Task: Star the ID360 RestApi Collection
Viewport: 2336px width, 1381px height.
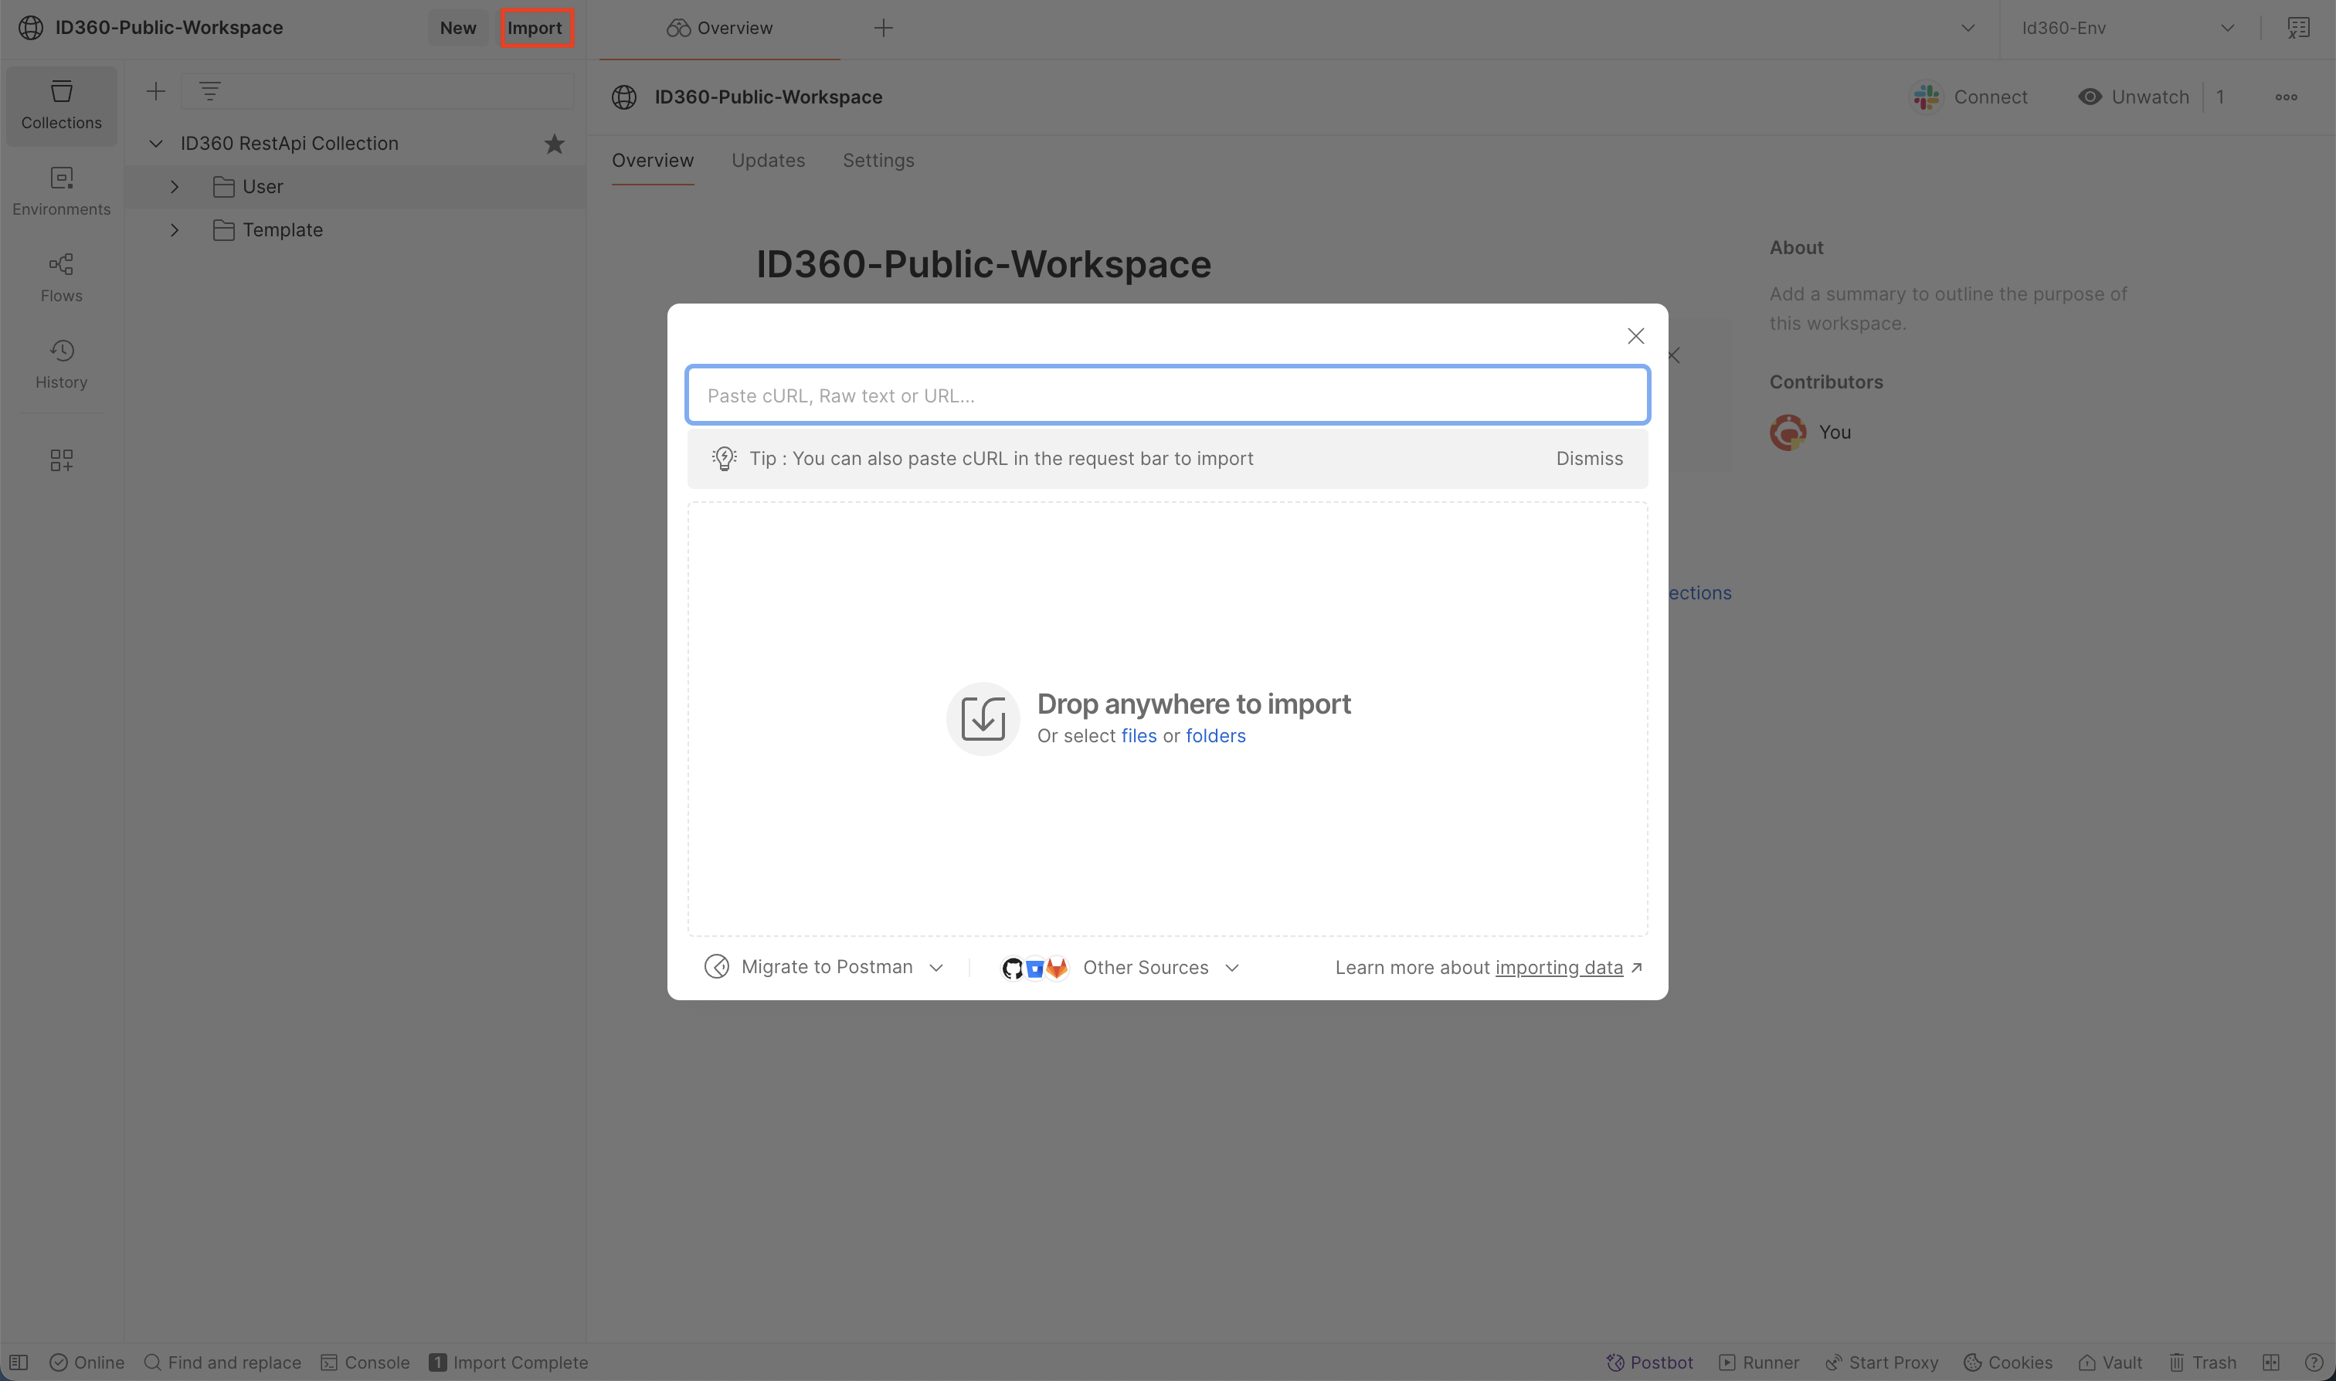Action: pos(555,144)
